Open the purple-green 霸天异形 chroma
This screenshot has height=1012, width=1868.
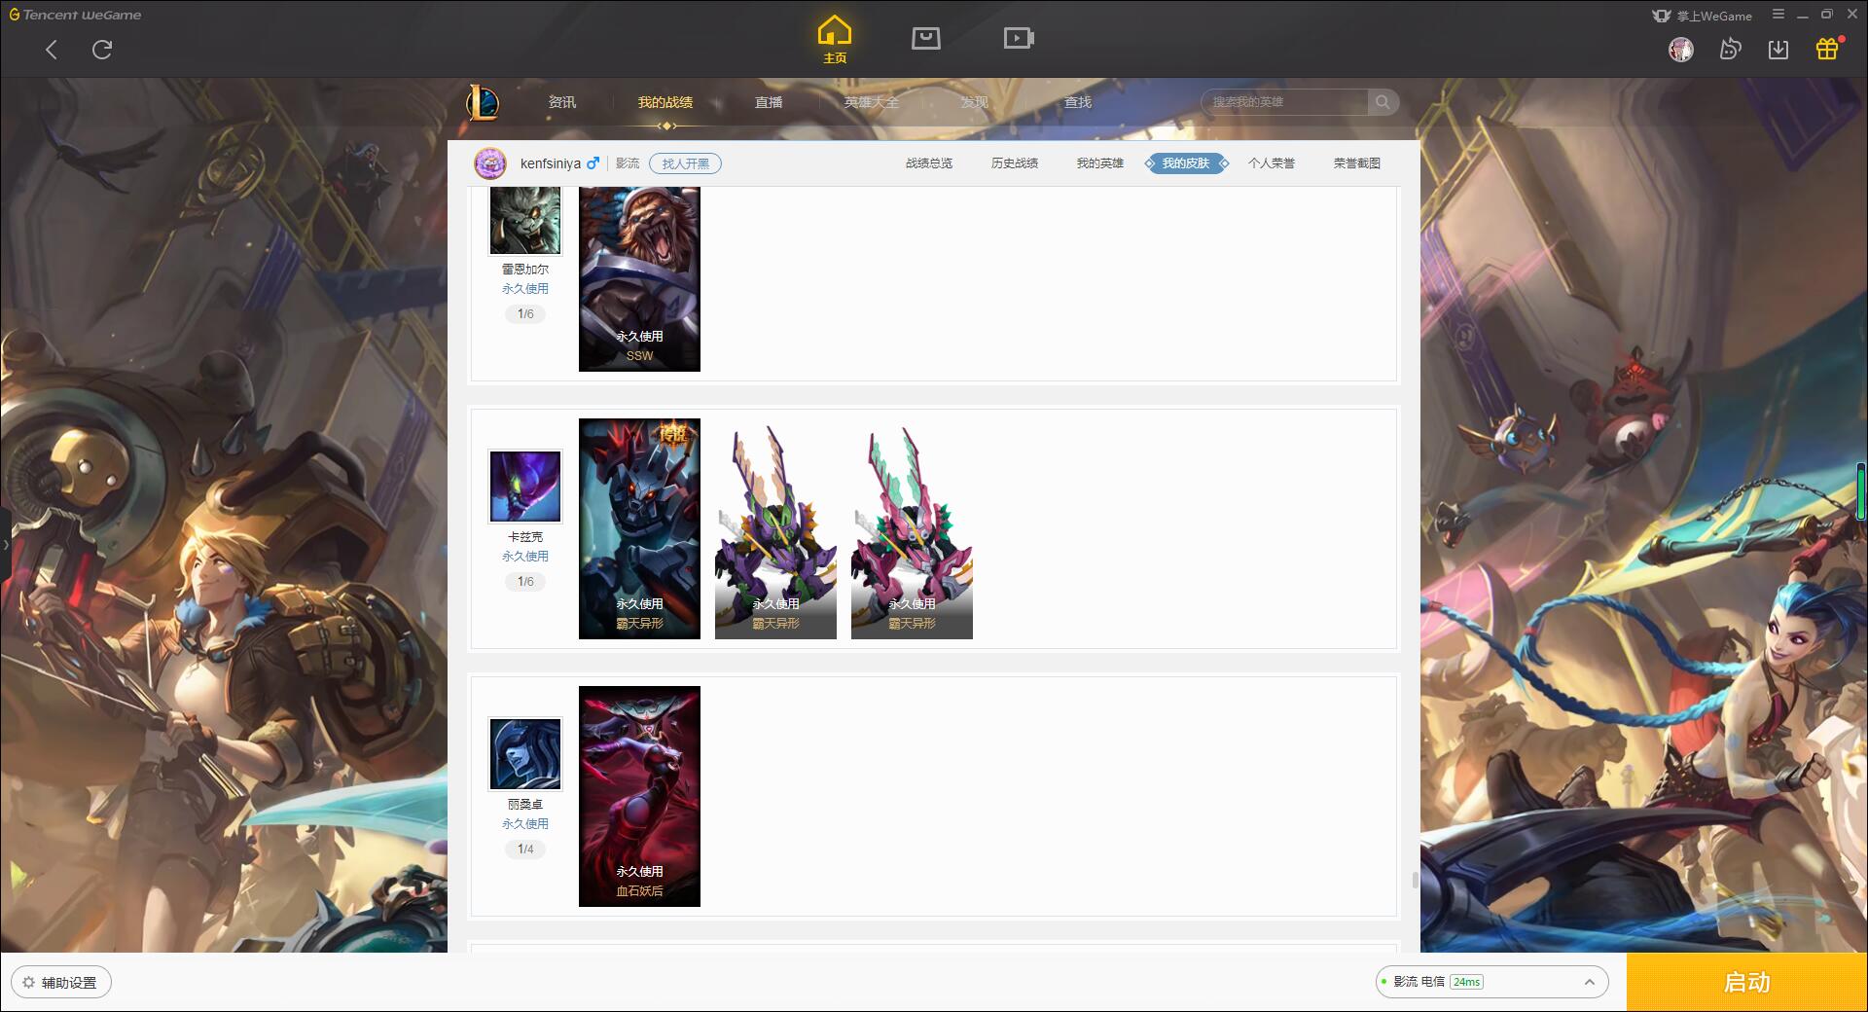(775, 528)
